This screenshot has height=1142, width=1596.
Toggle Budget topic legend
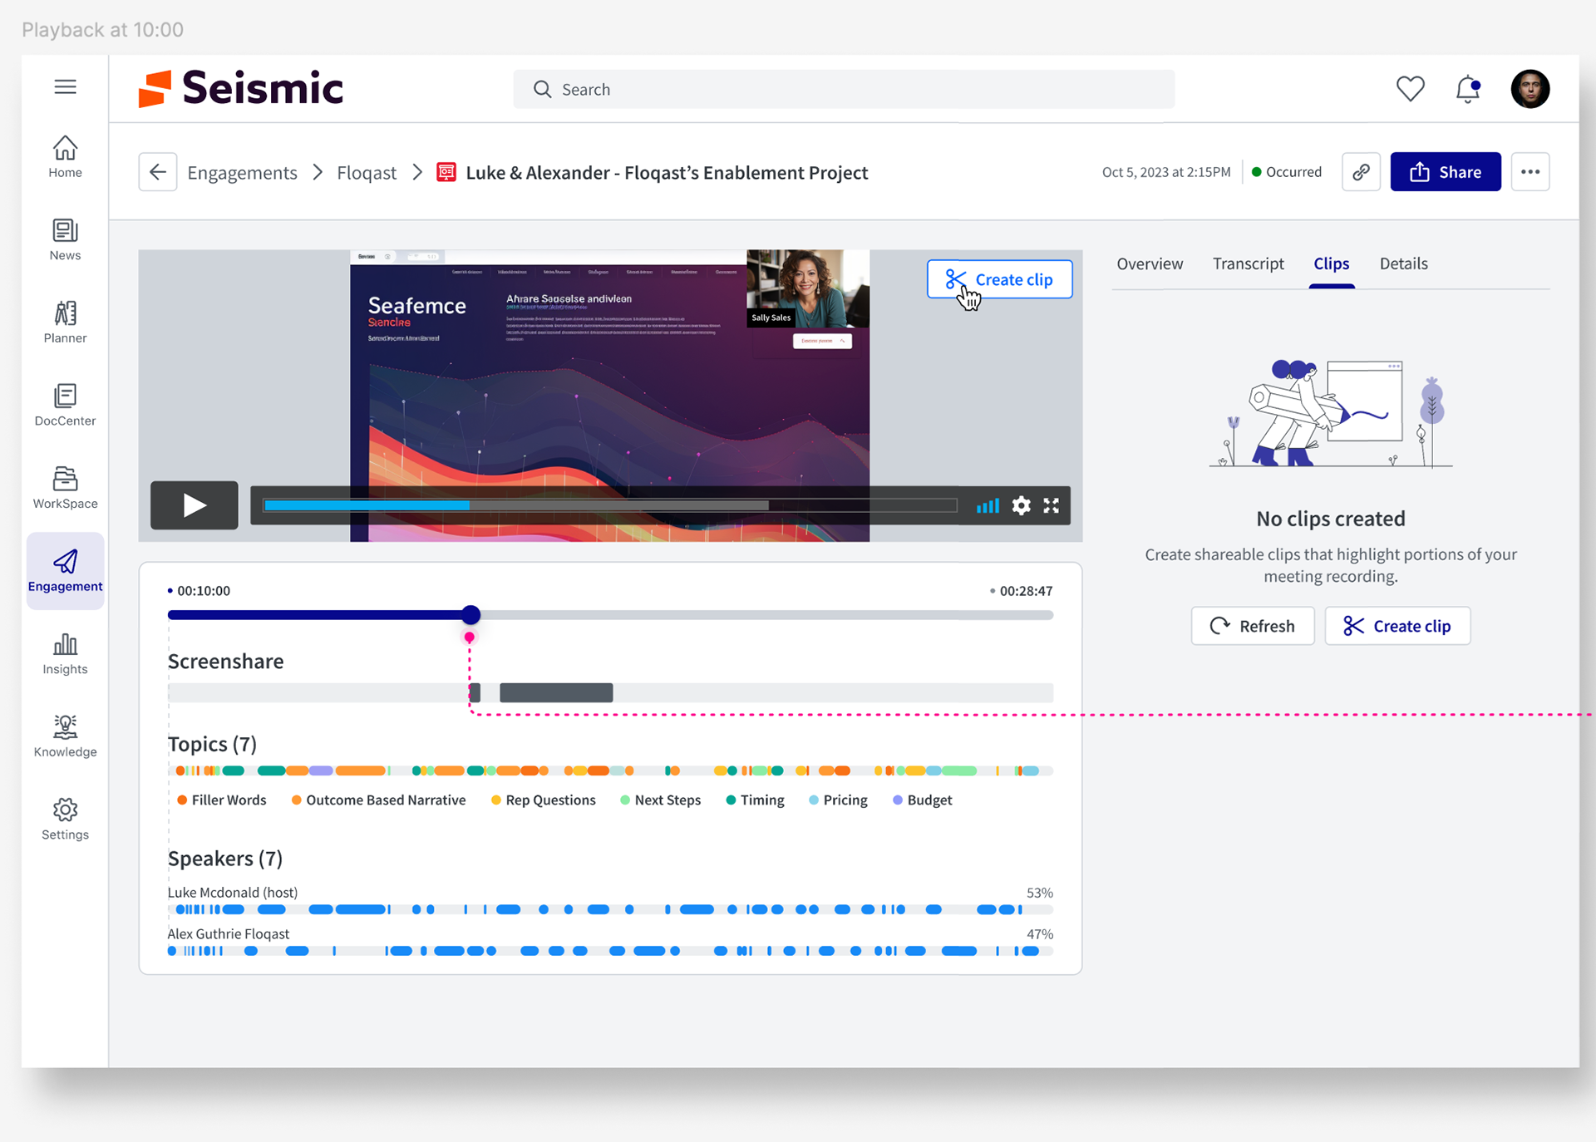pyautogui.click(x=923, y=800)
